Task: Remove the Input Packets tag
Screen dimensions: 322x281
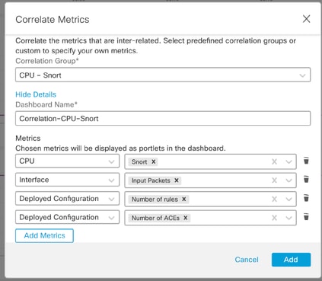Action: pos(177,180)
